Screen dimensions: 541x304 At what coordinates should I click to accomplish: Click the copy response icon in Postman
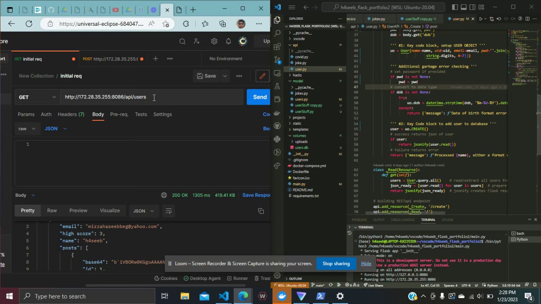click(261, 211)
